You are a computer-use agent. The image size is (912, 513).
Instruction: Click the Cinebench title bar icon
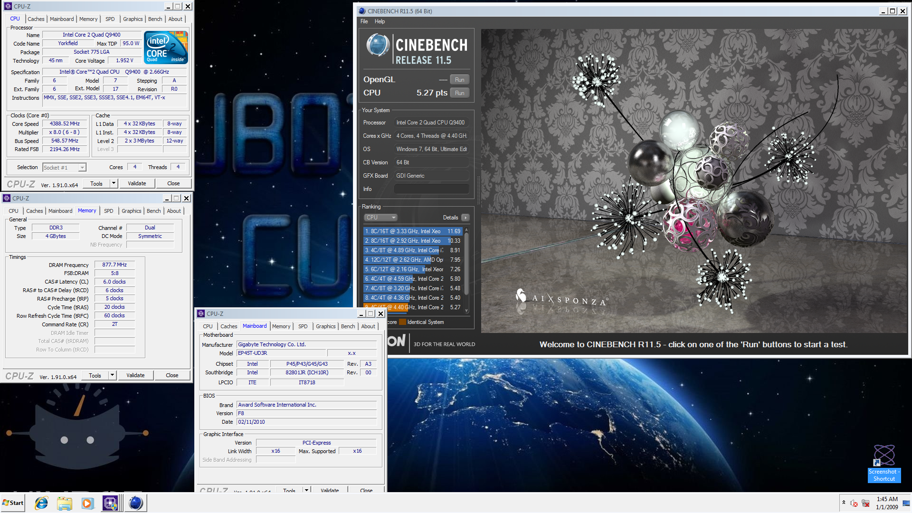(362, 11)
